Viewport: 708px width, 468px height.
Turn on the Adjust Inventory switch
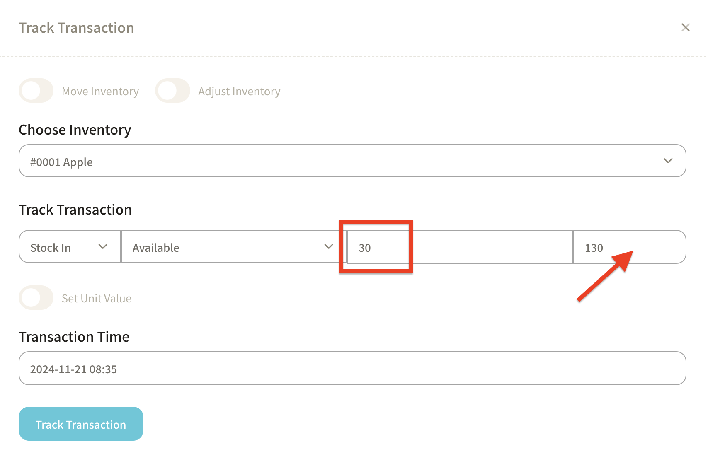point(172,91)
